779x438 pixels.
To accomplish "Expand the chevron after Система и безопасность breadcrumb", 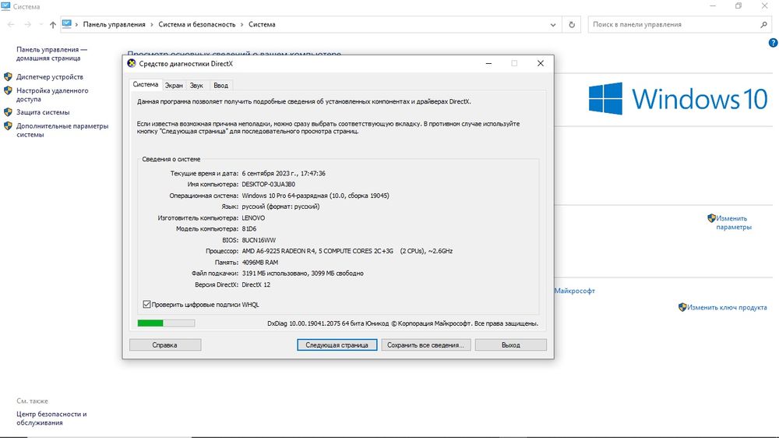I will point(242,24).
